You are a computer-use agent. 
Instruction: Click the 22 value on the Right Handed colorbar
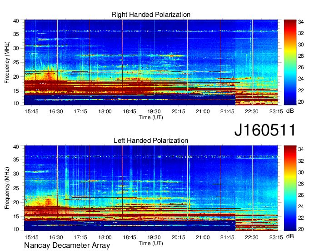click(301, 90)
